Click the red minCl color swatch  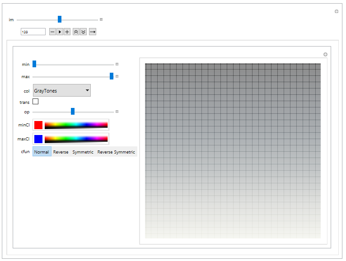38,125
